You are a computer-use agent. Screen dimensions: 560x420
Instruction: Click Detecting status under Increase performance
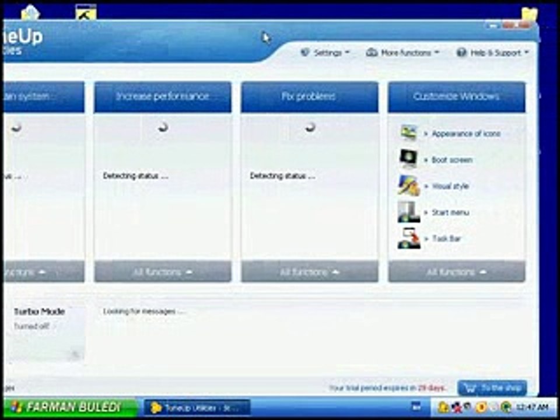point(135,176)
